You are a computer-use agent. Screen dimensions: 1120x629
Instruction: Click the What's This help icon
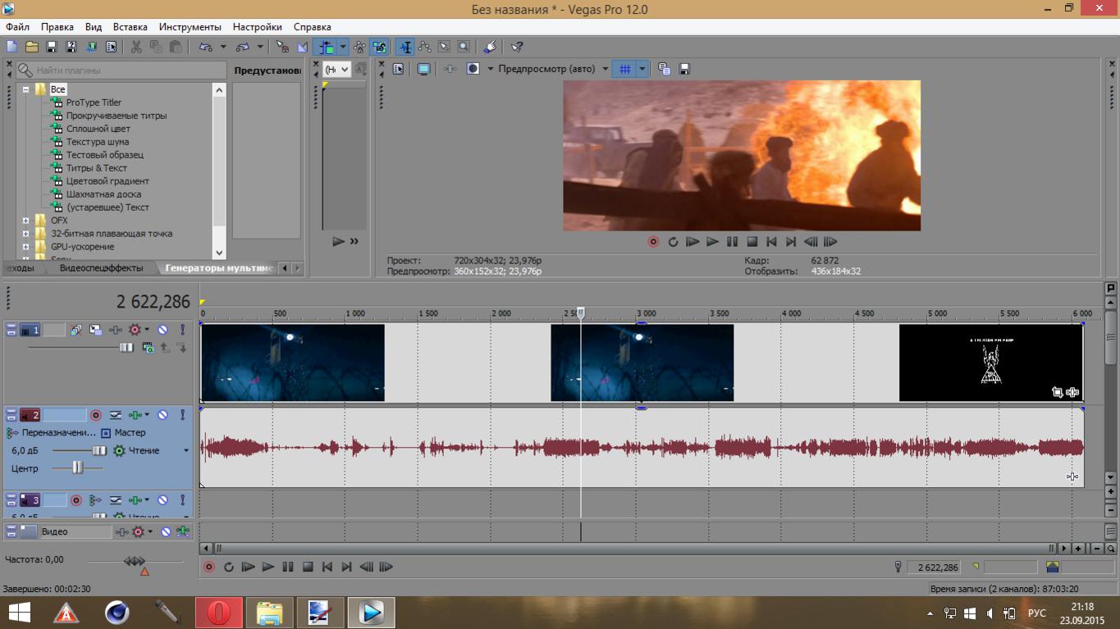point(517,48)
